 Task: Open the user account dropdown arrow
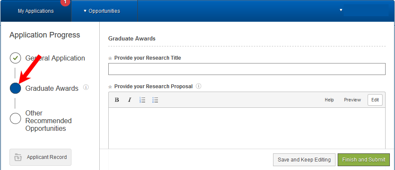(341, 10)
